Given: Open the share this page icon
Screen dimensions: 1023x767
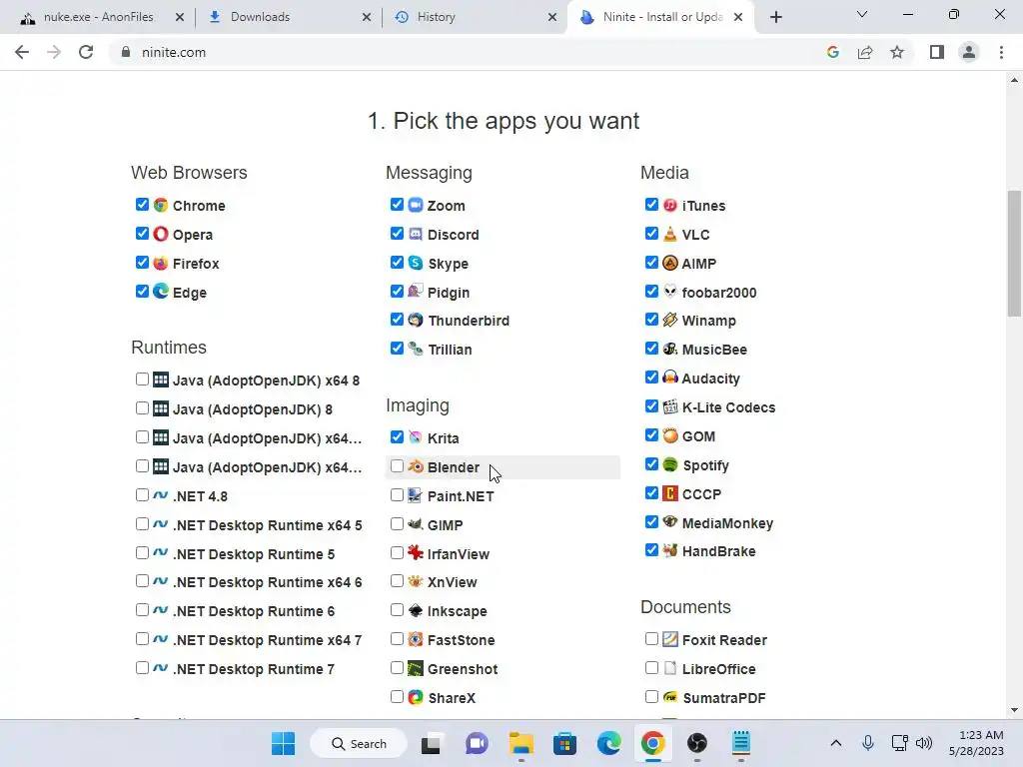Looking at the screenshot, I should [x=865, y=52].
